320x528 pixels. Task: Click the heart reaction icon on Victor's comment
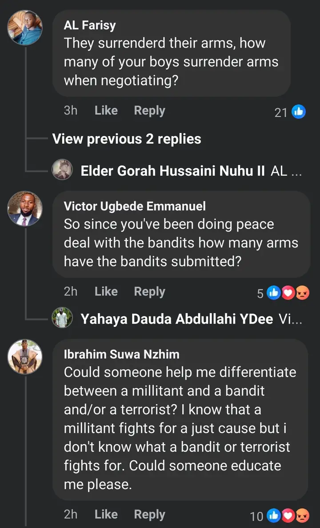point(288,293)
